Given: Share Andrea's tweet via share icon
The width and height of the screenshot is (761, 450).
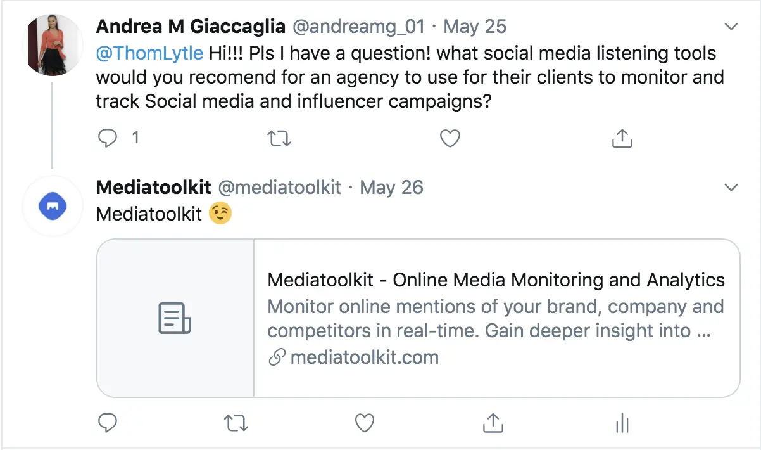Looking at the screenshot, I should (622, 138).
